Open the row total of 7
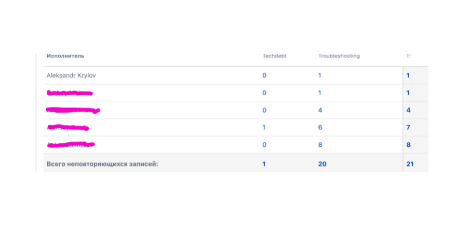This screenshot has height=226, width=470. pos(408,128)
